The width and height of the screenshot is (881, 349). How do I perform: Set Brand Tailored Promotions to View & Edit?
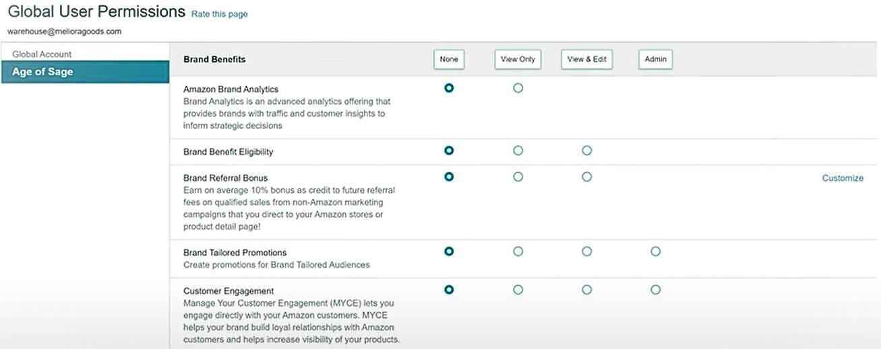pyautogui.click(x=586, y=251)
